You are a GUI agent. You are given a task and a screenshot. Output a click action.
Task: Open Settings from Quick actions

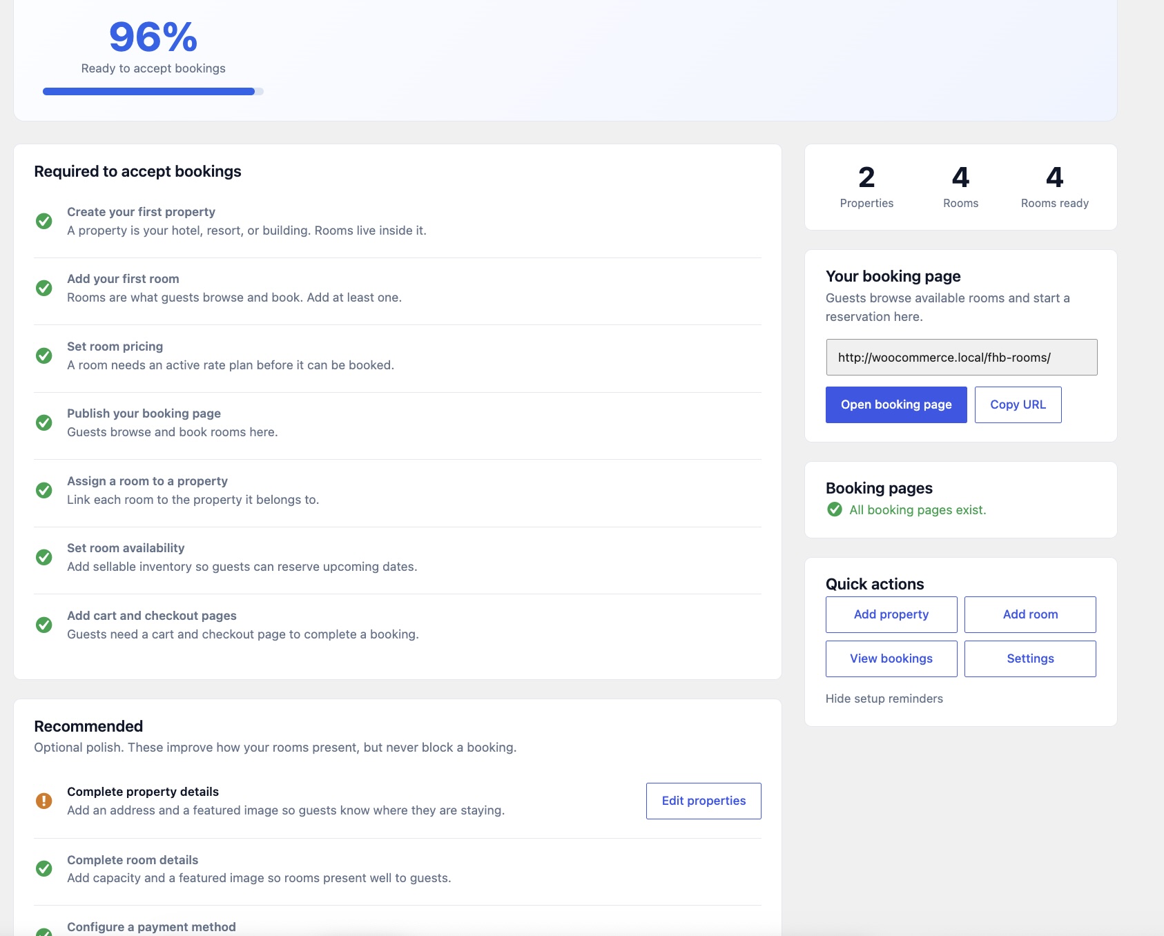(1030, 659)
